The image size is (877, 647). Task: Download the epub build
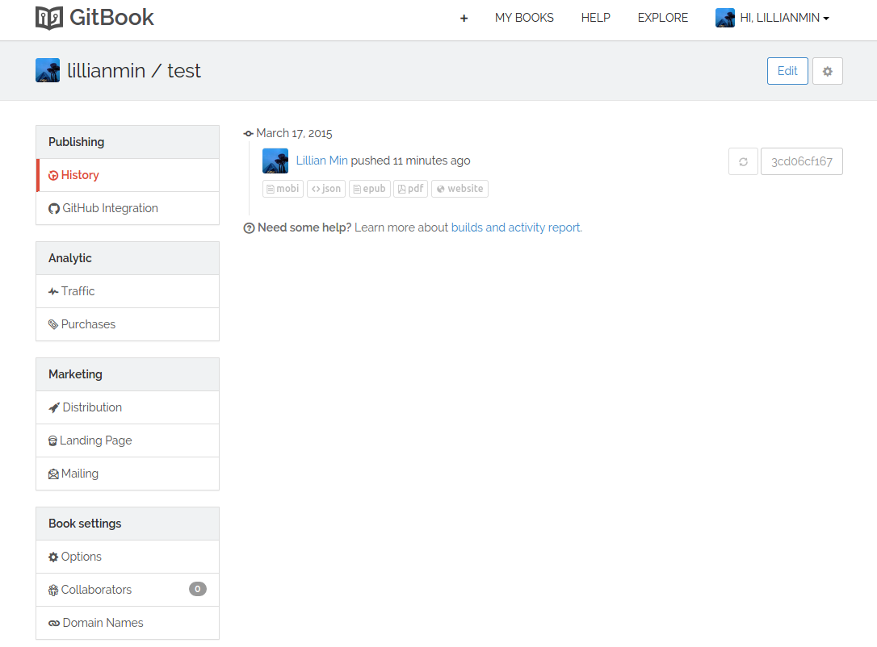point(370,189)
